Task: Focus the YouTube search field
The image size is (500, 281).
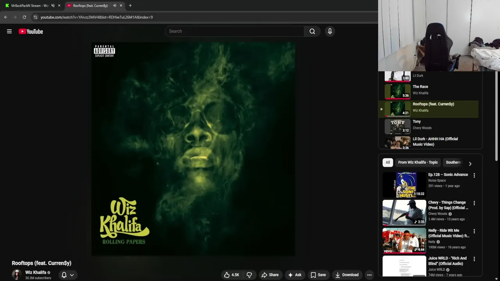Action: coord(234,31)
